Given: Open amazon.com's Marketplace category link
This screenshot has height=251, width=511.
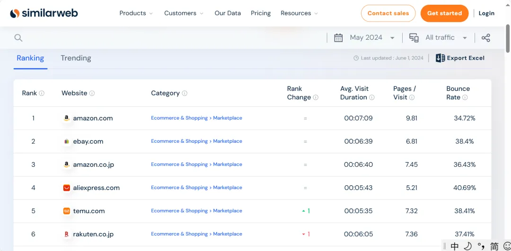Looking at the screenshot, I should 228,118.
